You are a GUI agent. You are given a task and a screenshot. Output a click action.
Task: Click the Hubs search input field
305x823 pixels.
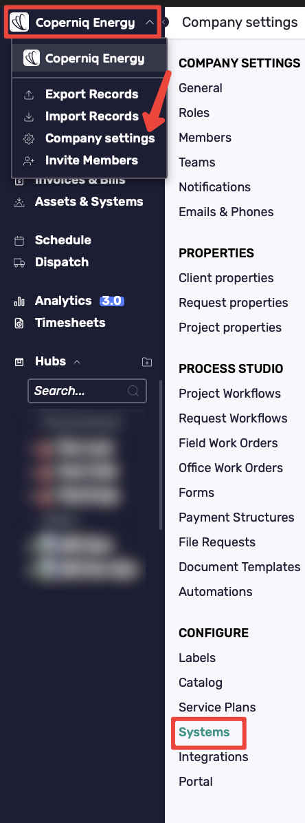pyautogui.click(x=87, y=391)
